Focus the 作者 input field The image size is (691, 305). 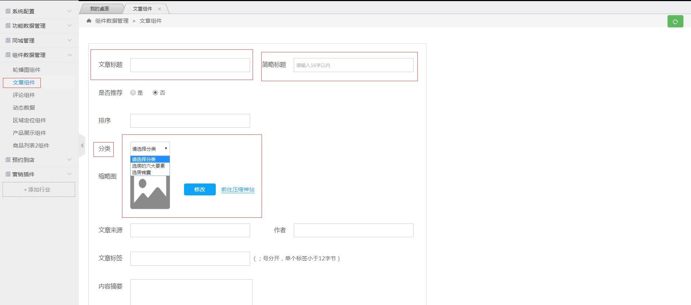[x=353, y=230]
